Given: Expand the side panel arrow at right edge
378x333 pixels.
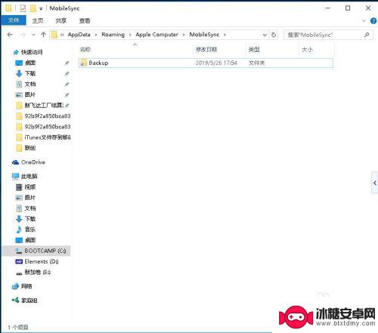Looking at the screenshot, I should point(375,183).
